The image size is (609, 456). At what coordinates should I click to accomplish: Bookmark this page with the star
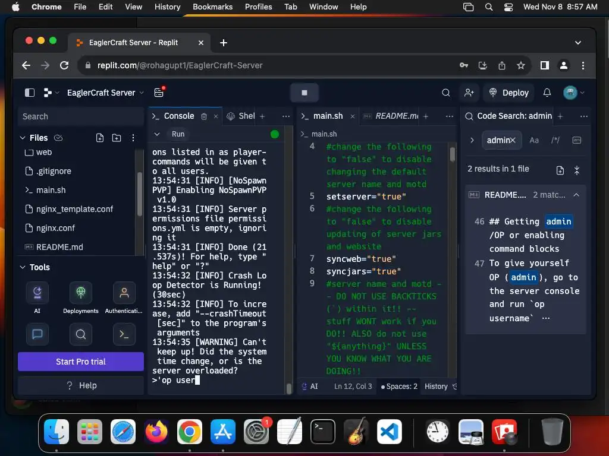click(521, 65)
